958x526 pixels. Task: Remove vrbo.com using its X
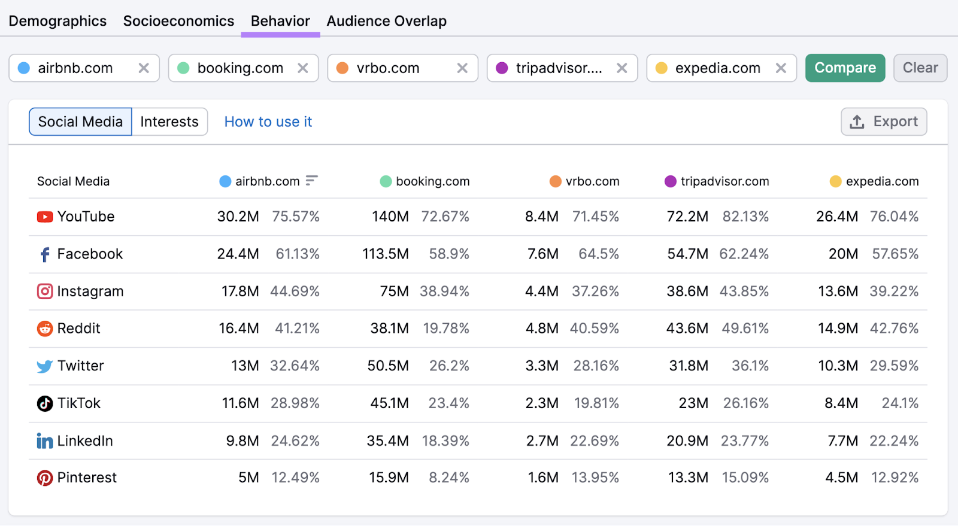(462, 68)
